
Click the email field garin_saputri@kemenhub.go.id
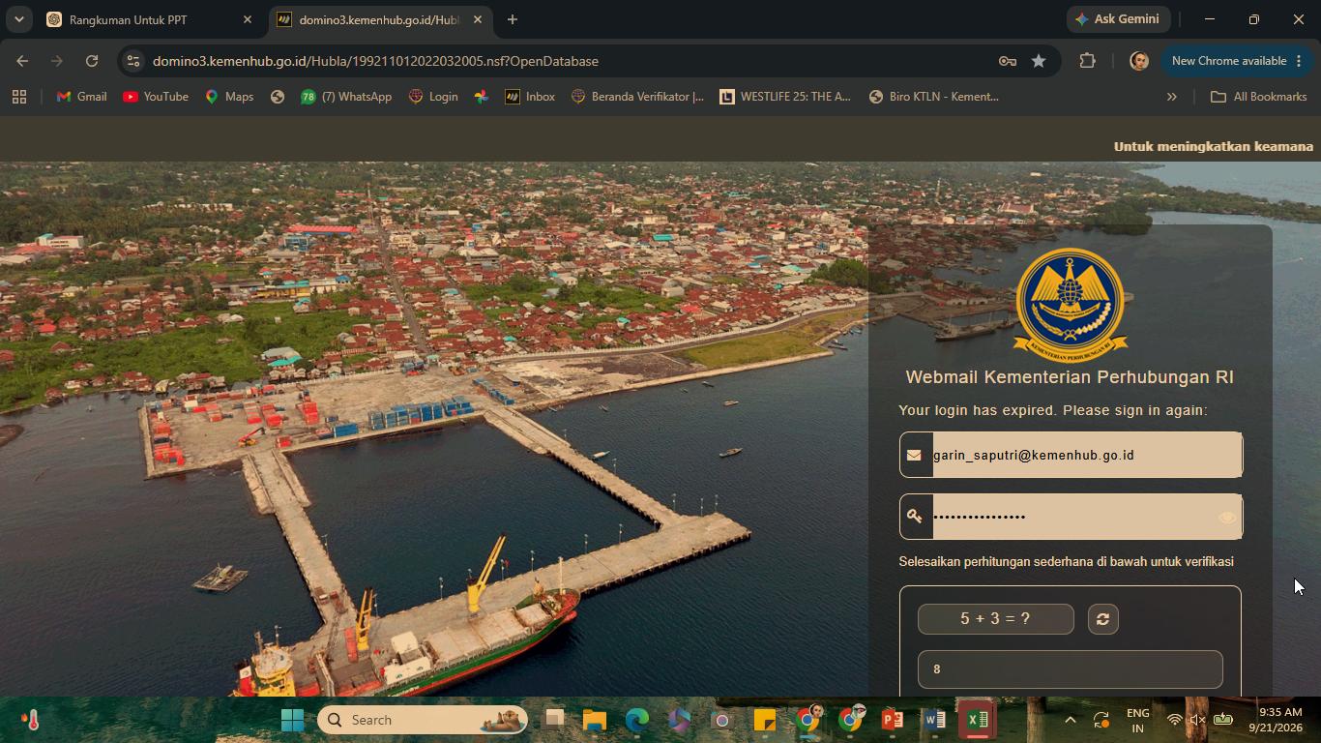tap(1071, 455)
